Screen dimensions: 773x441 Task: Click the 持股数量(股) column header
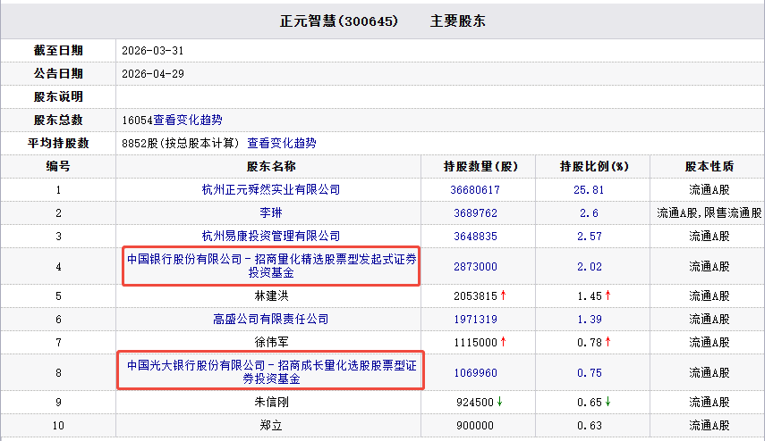480,167
